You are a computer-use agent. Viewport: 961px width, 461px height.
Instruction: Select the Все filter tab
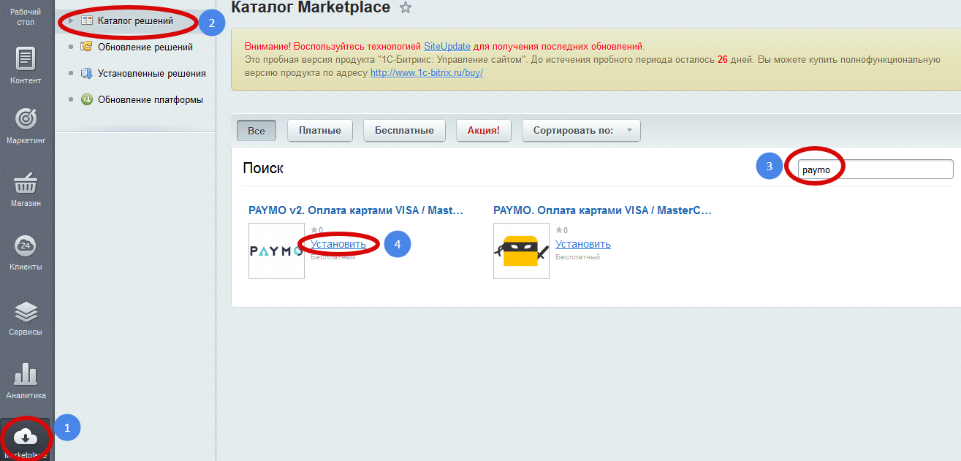tap(257, 131)
